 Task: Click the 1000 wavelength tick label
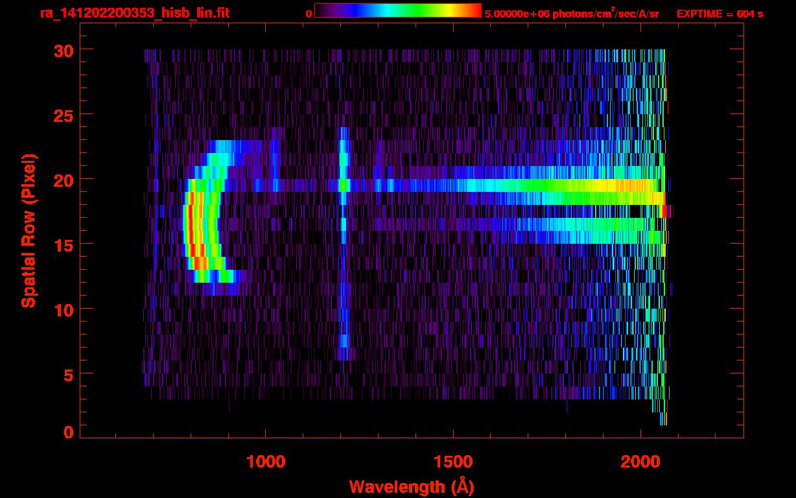266,461
